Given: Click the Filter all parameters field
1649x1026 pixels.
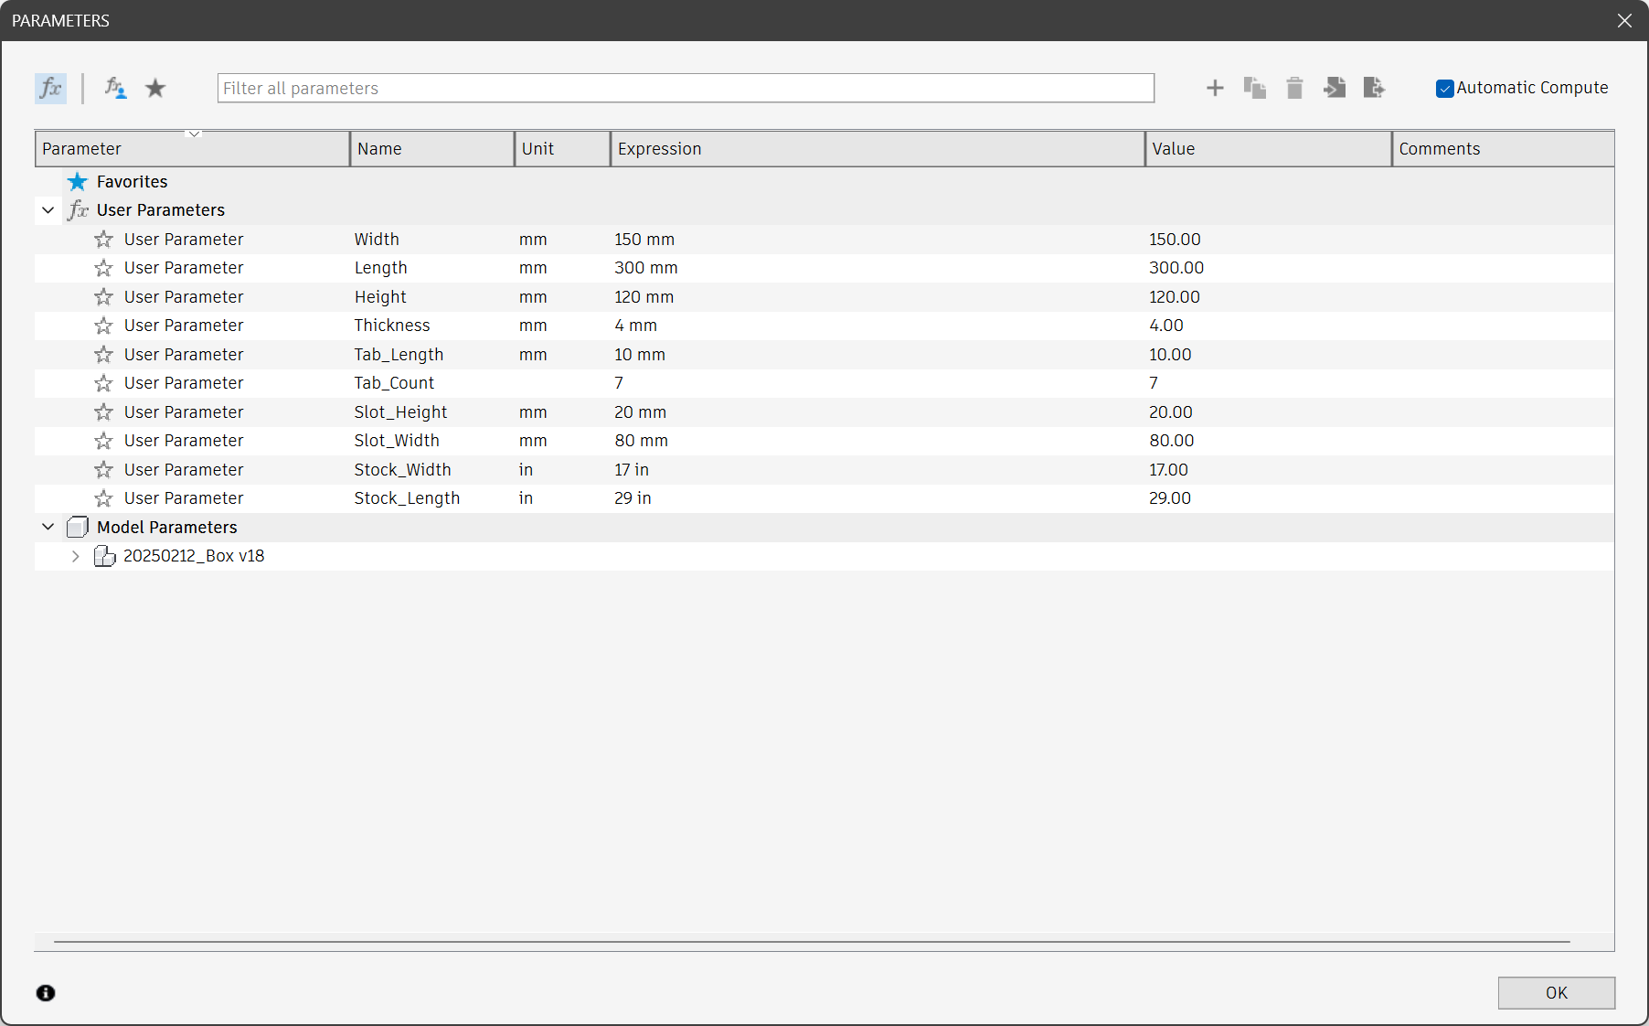Looking at the screenshot, I should point(686,89).
